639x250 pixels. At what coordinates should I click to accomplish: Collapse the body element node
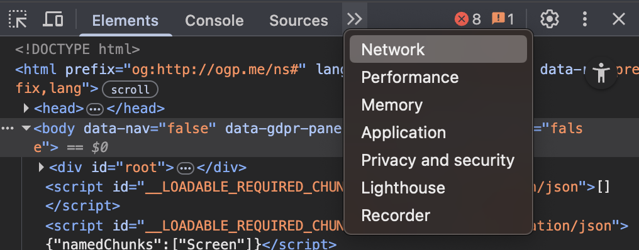[x=26, y=129]
